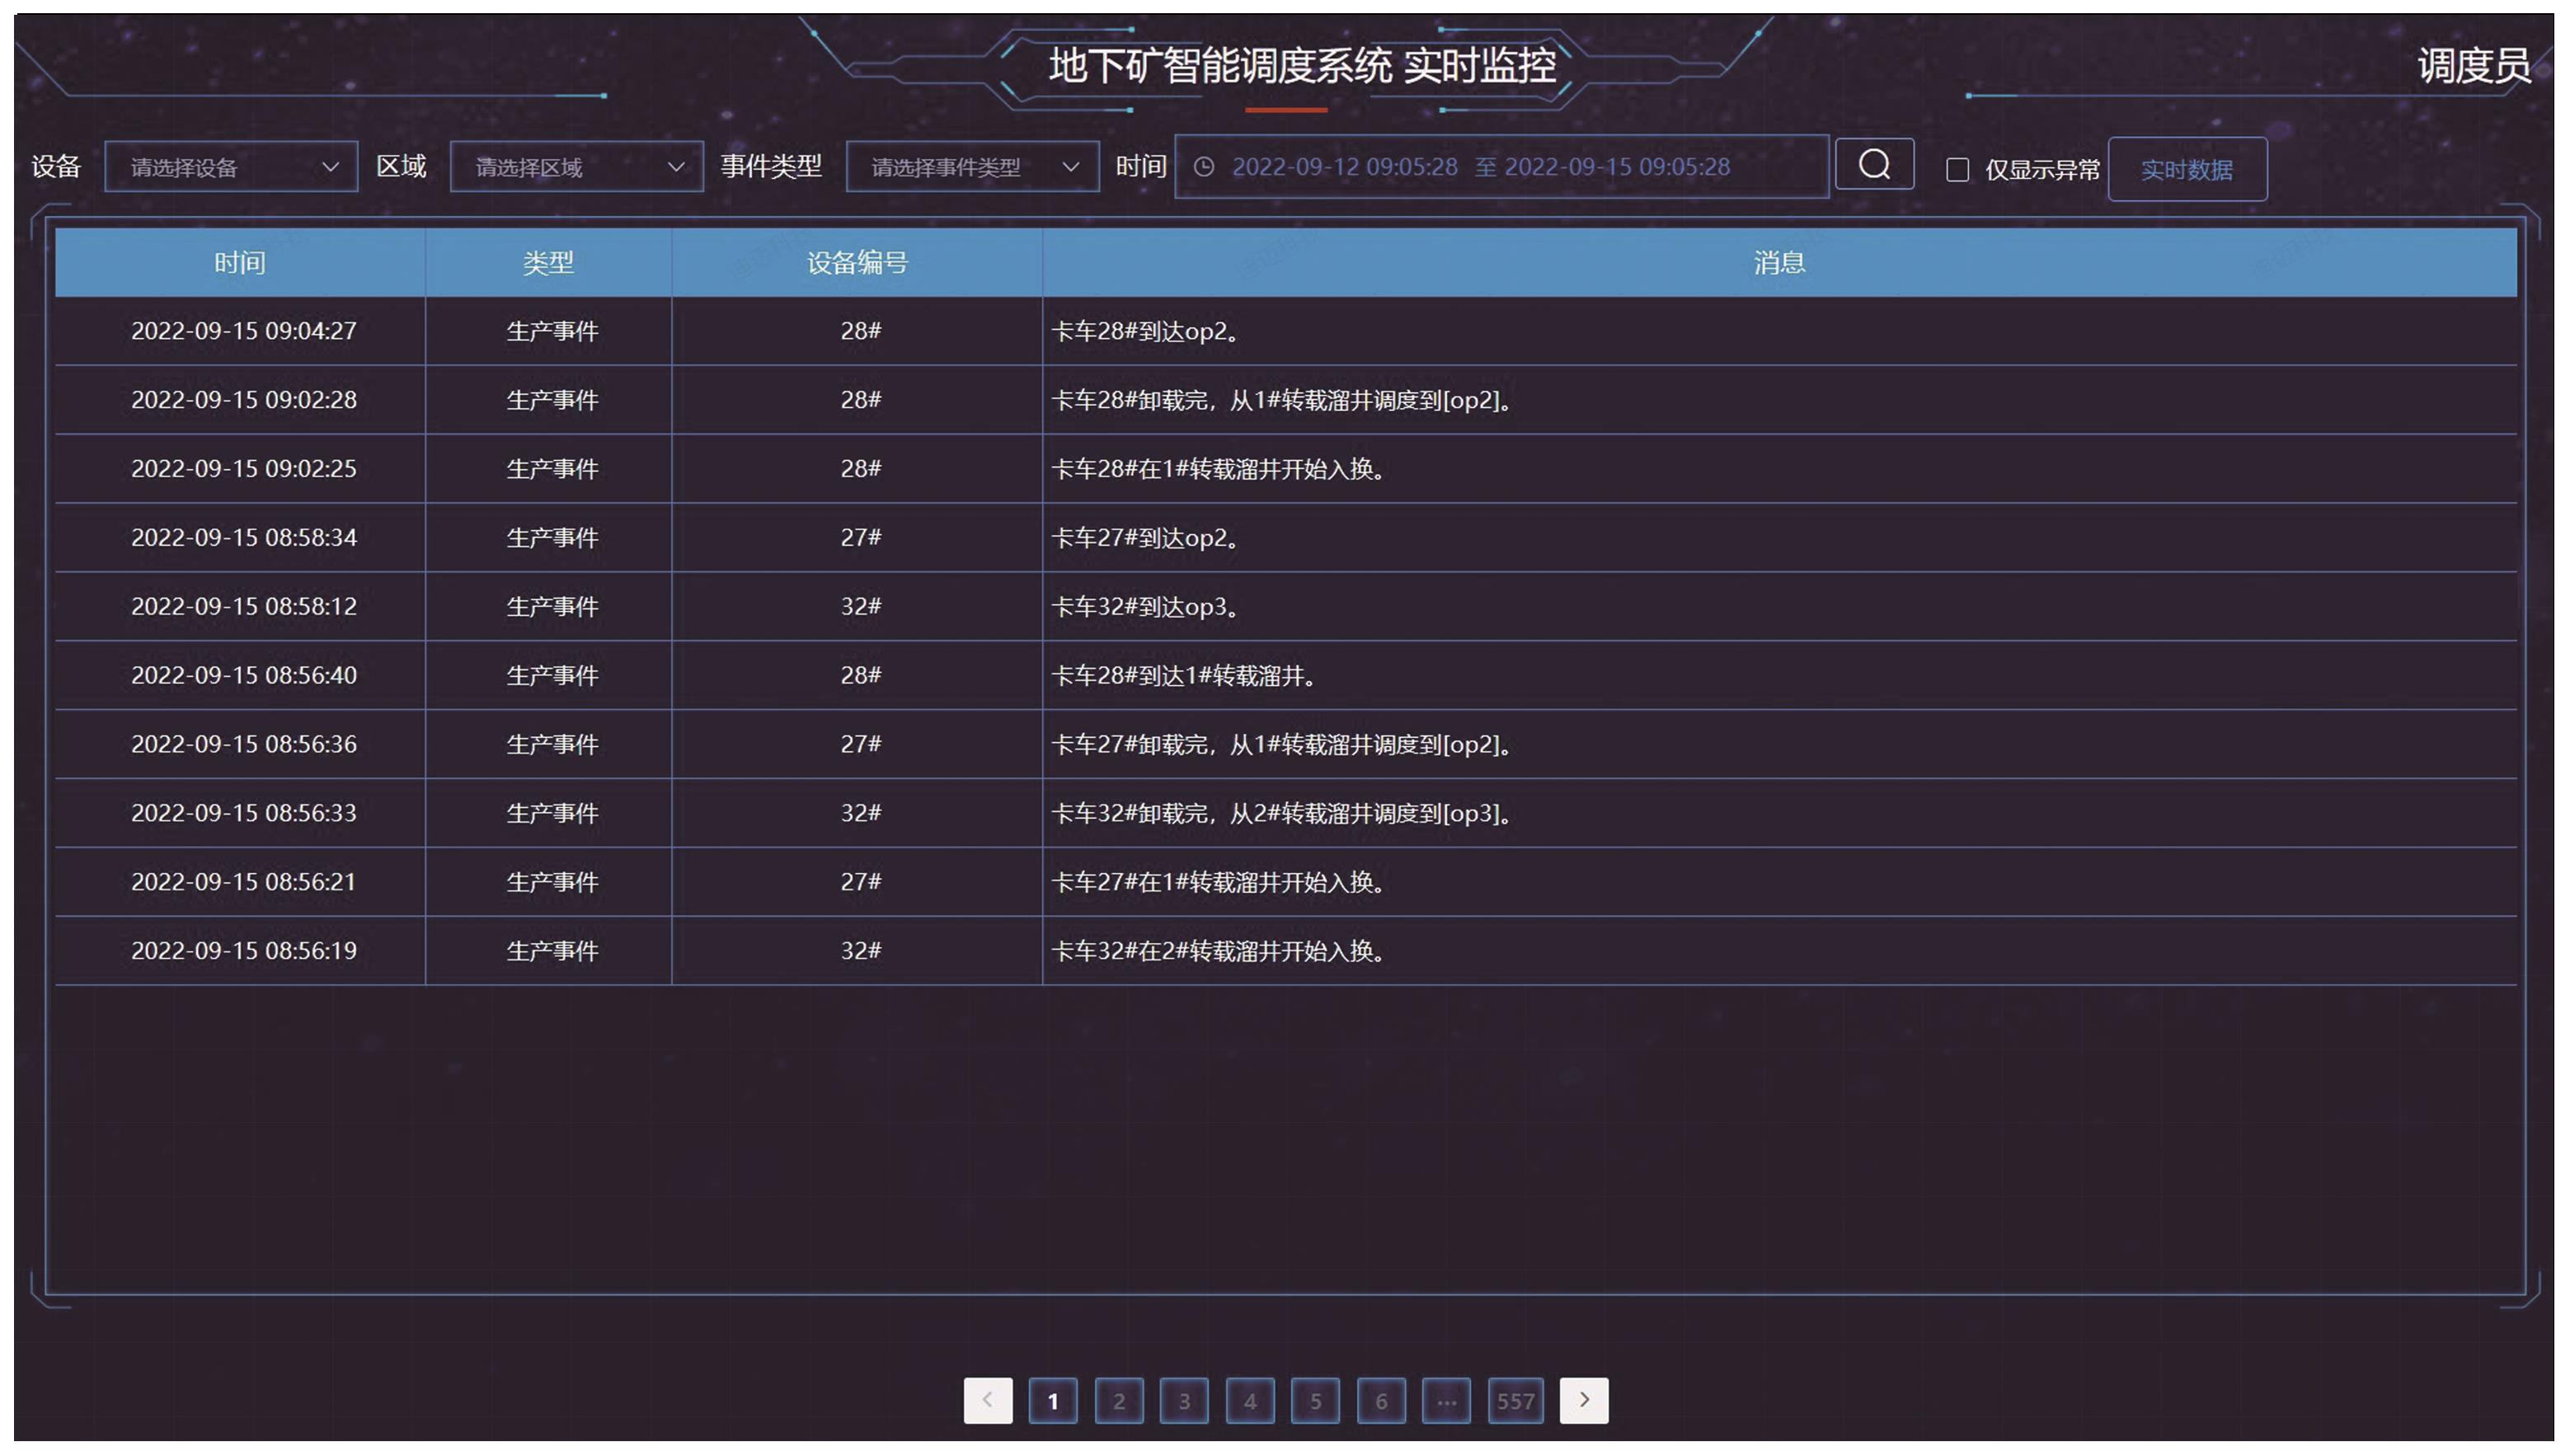
Task: Jump to page 2
Action: click(1118, 1401)
